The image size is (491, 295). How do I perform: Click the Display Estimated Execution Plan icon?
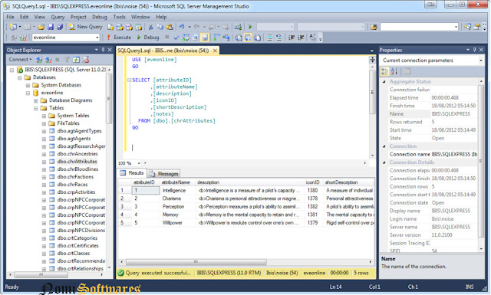click(186, 38)
